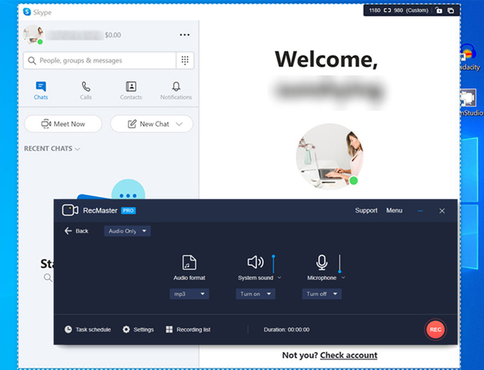Viewport: 484px width, 370px height.
Task: Adjust the System sound volume slider
Action: click(x=273, y=264)
